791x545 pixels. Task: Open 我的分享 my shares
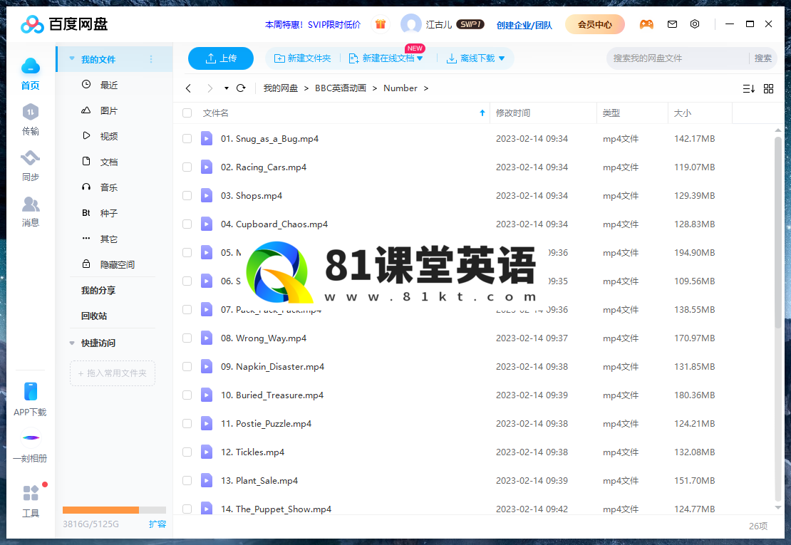point(98,291)
